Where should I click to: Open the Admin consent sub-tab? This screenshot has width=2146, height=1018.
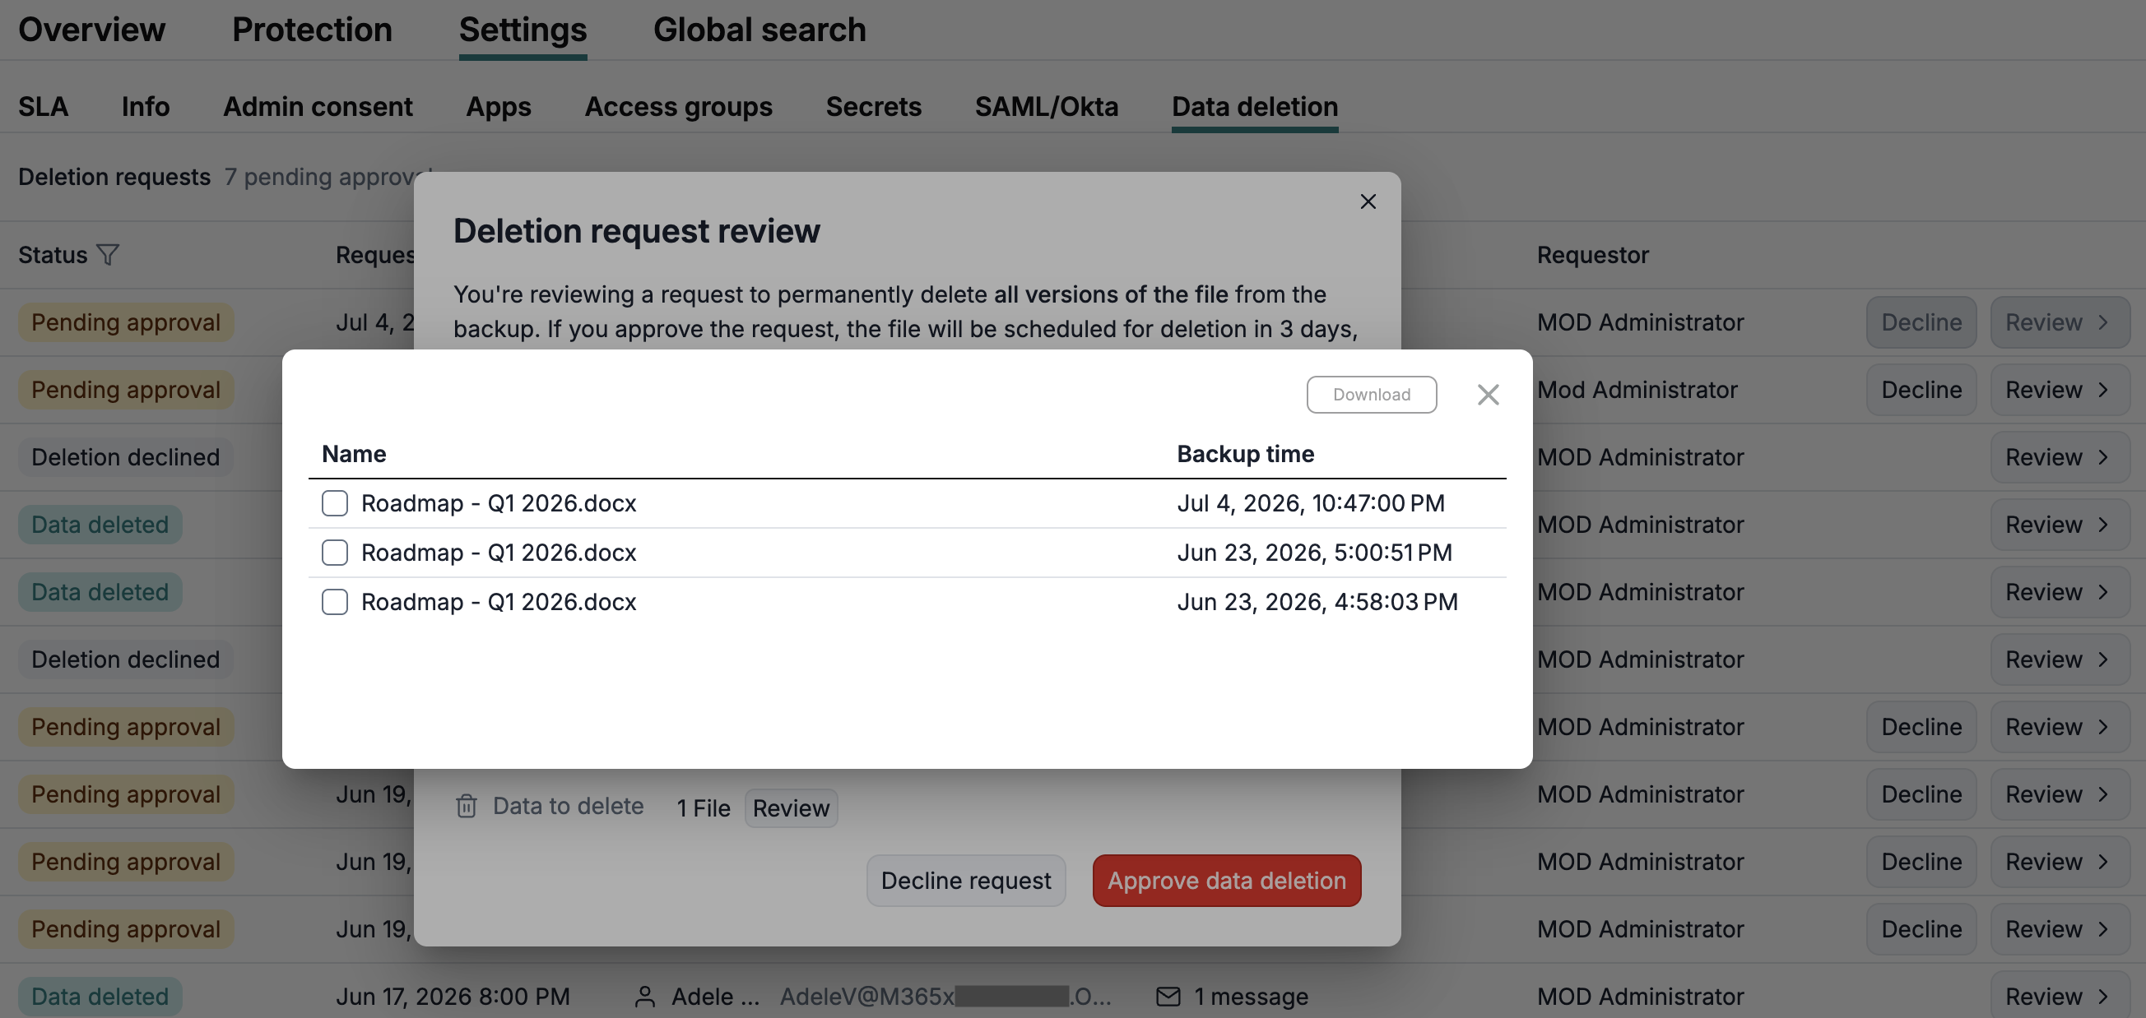(318, 107)
